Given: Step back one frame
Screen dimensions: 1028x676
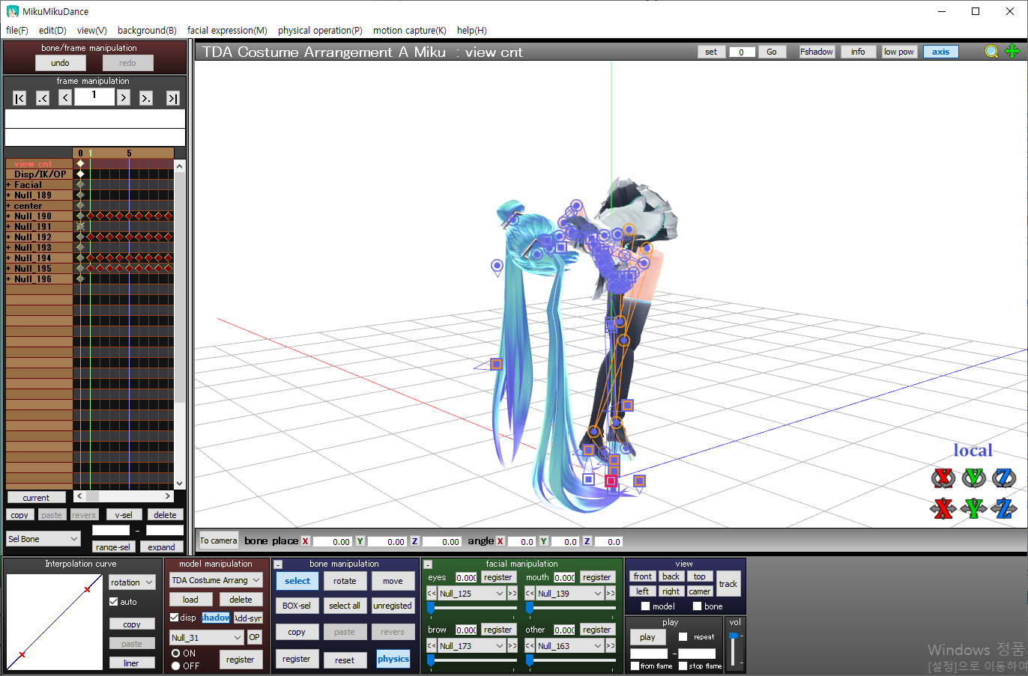Looking at the screenshot, I should click(65, 98).
